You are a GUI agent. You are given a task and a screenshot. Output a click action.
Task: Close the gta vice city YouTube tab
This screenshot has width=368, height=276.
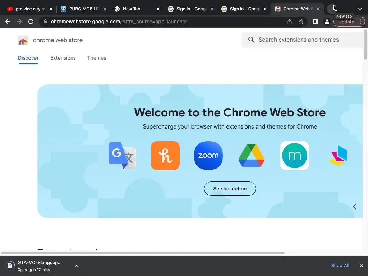tap(51, 9)
